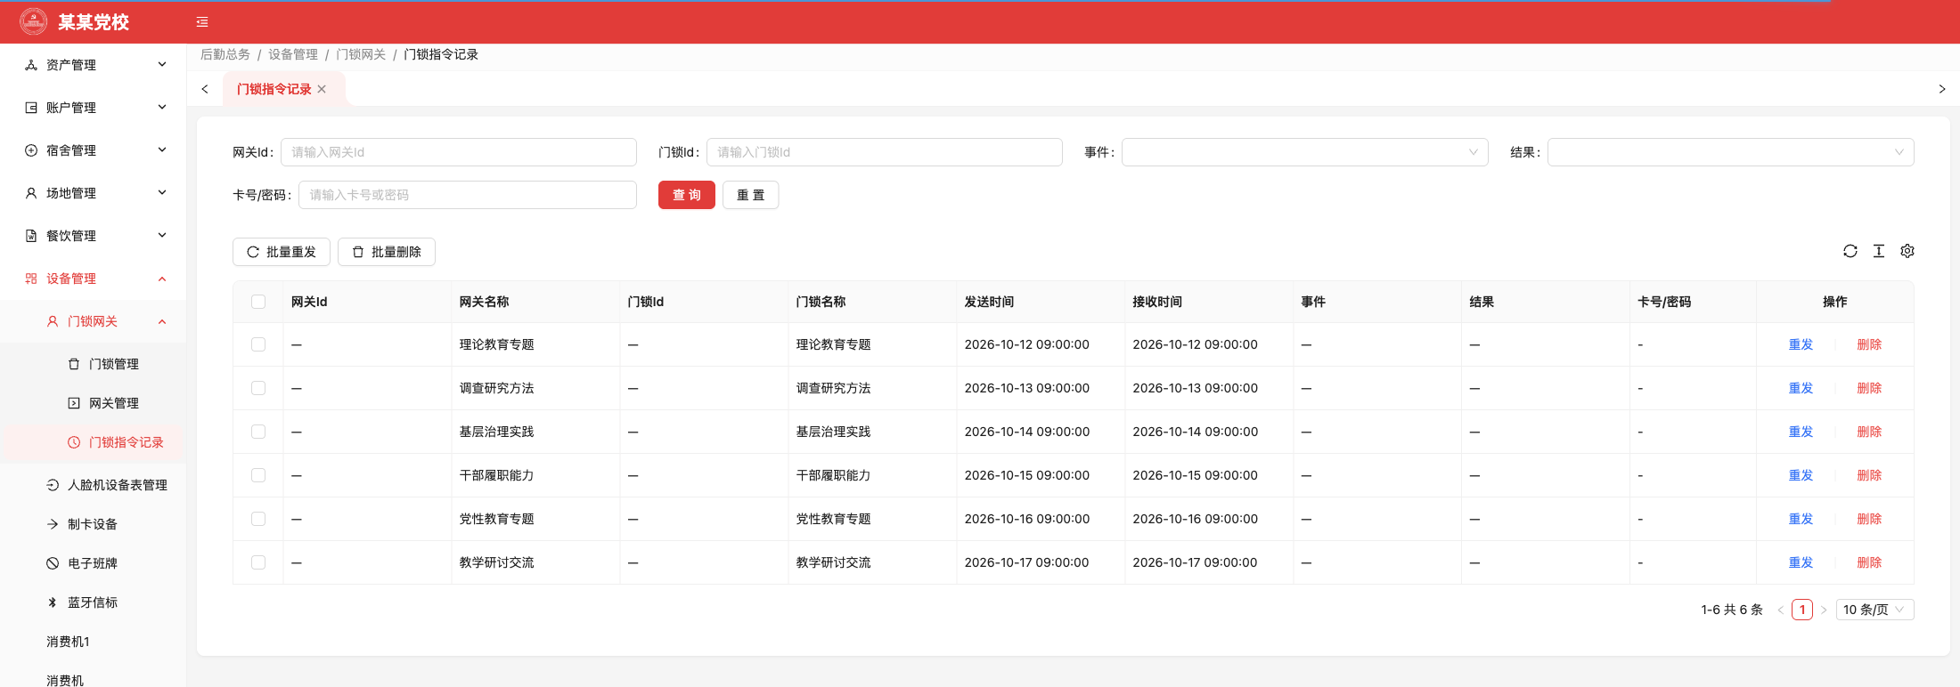Toggle the select-all checkbox in table header
The width and height of the screenshot is (1960, 687).
click(258, 302)
